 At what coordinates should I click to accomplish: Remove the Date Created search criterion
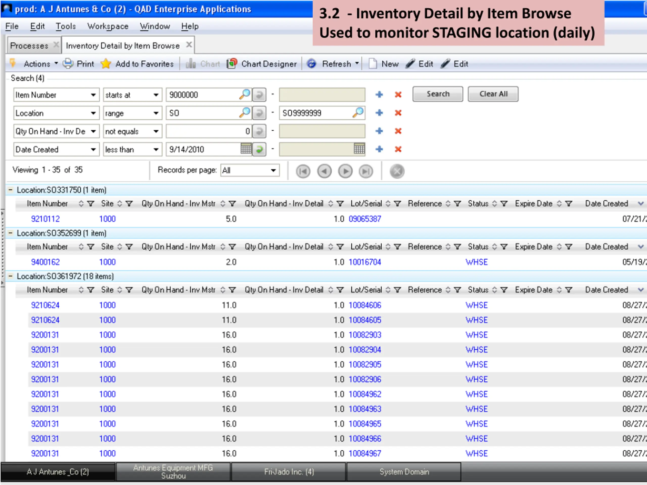pyautogui.click(x=398, y=149)
